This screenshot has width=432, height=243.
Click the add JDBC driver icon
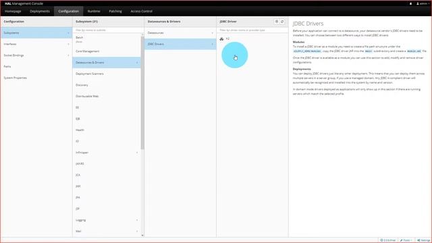pyautogui.click(x=277, y=22)
